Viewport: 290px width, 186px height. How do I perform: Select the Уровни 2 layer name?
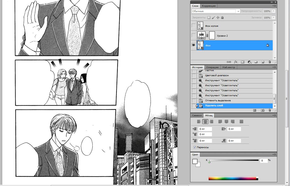click(x=222, y=36)
